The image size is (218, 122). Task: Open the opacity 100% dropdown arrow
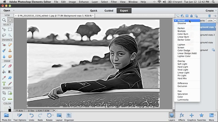pyautogui.click(x=215, y=21)
